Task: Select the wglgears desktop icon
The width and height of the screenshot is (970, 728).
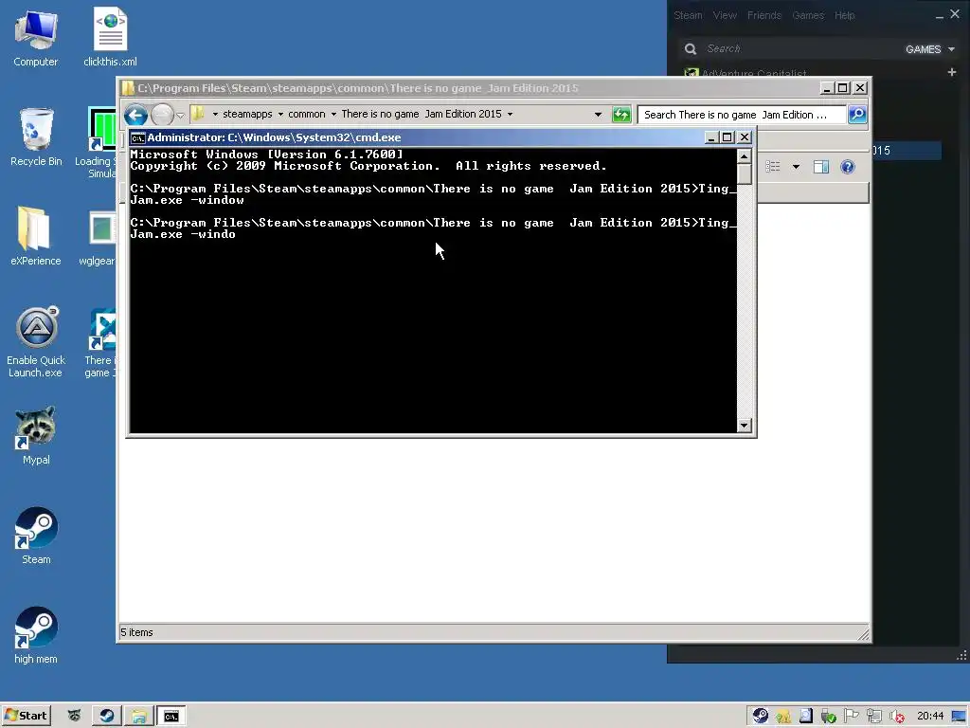Action: 98,238
